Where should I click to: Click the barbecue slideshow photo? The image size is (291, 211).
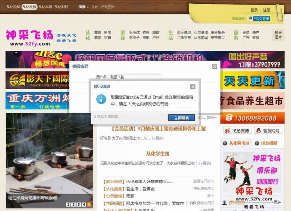49,161
